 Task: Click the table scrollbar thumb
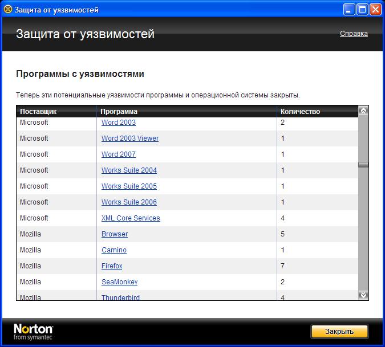point(363,165)
